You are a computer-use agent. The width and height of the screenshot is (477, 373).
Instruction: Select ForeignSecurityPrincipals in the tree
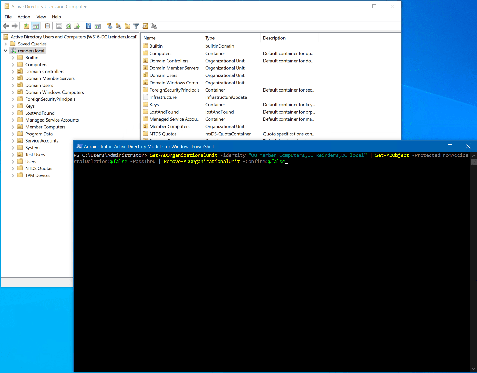pyautogui.click(x=50, y=99)
